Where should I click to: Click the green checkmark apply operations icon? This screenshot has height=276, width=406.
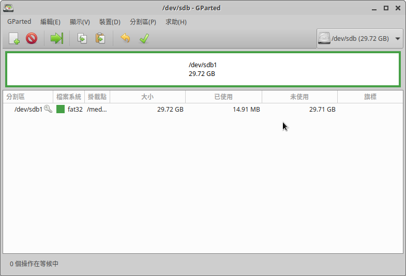[x=144, y=38]
